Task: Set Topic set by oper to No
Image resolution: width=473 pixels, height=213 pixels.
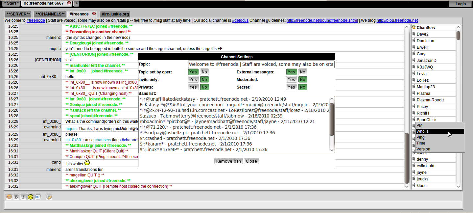Action: click(204, 72)
